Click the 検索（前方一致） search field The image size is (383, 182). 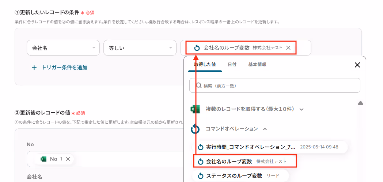274,85
